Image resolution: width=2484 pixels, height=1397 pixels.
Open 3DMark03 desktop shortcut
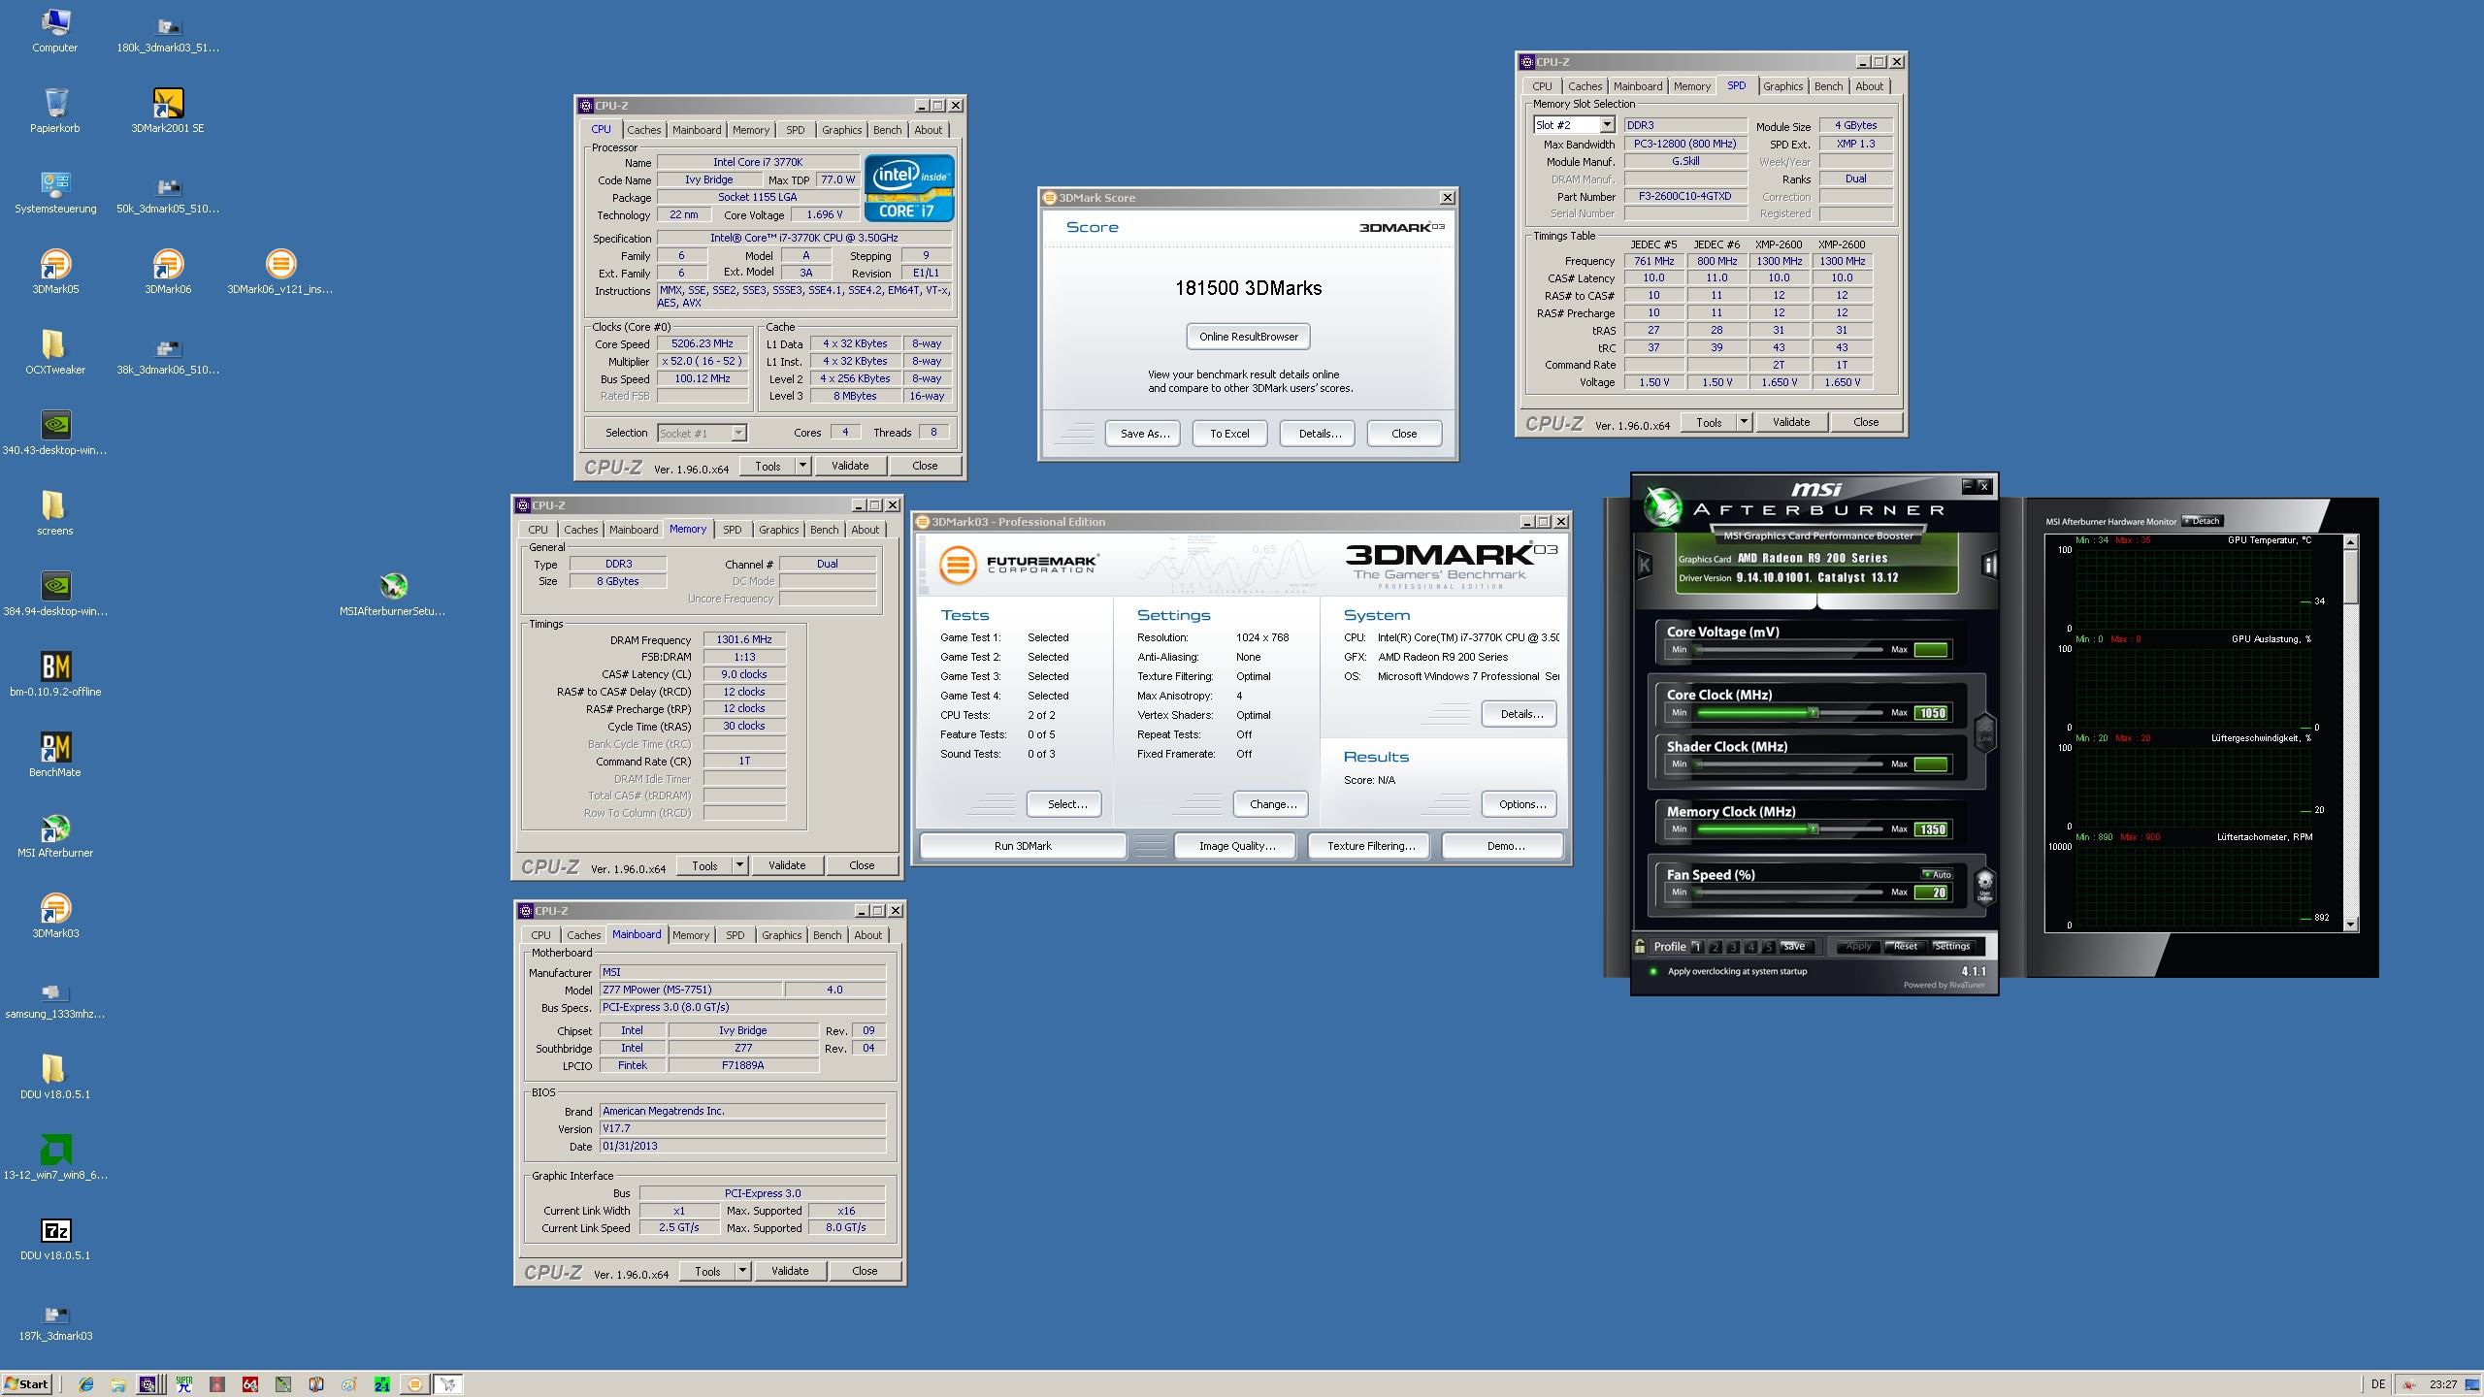55,916
